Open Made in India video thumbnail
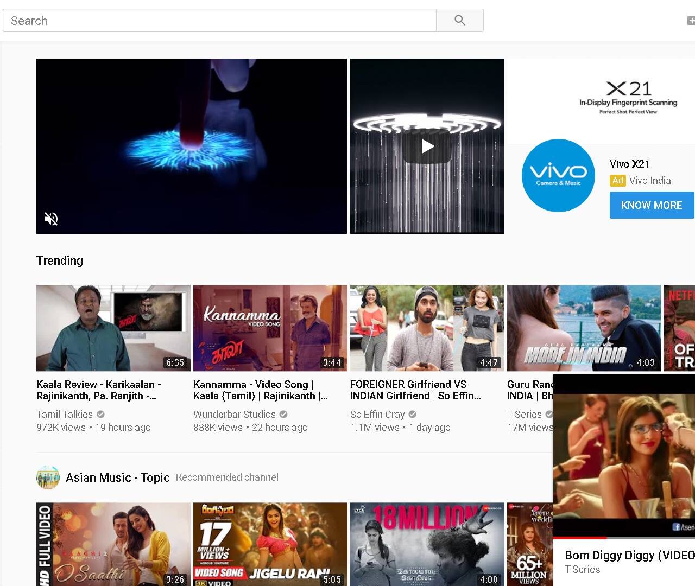 point(584,328)
